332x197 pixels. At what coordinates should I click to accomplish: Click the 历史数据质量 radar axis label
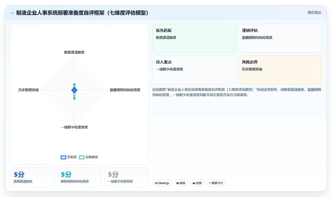click(x=29, y=90)
